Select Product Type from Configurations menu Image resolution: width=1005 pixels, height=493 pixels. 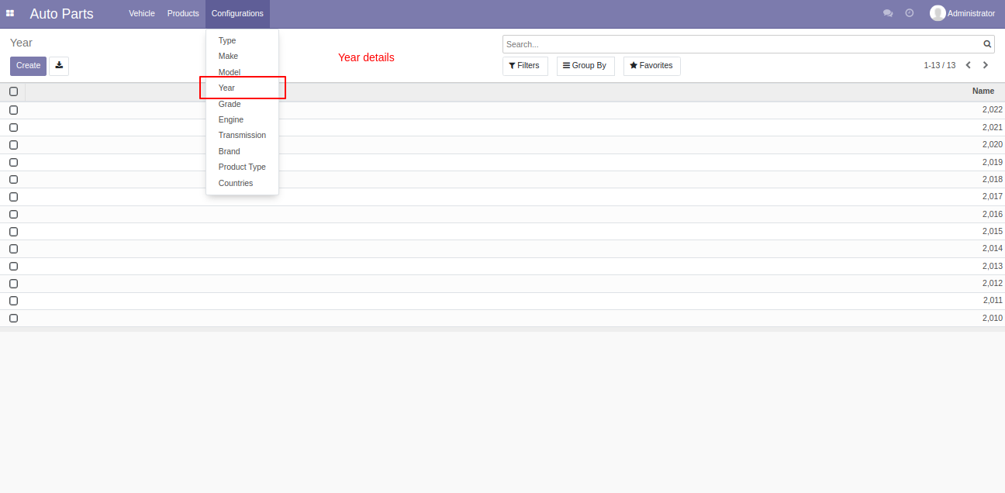[242, 167]
